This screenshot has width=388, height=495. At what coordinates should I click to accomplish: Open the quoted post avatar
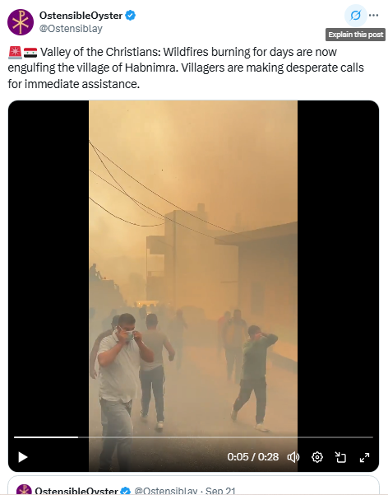tap(24, 489)
